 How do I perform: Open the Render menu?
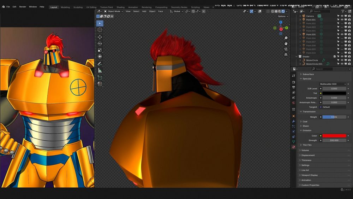(x=23, y=7)
